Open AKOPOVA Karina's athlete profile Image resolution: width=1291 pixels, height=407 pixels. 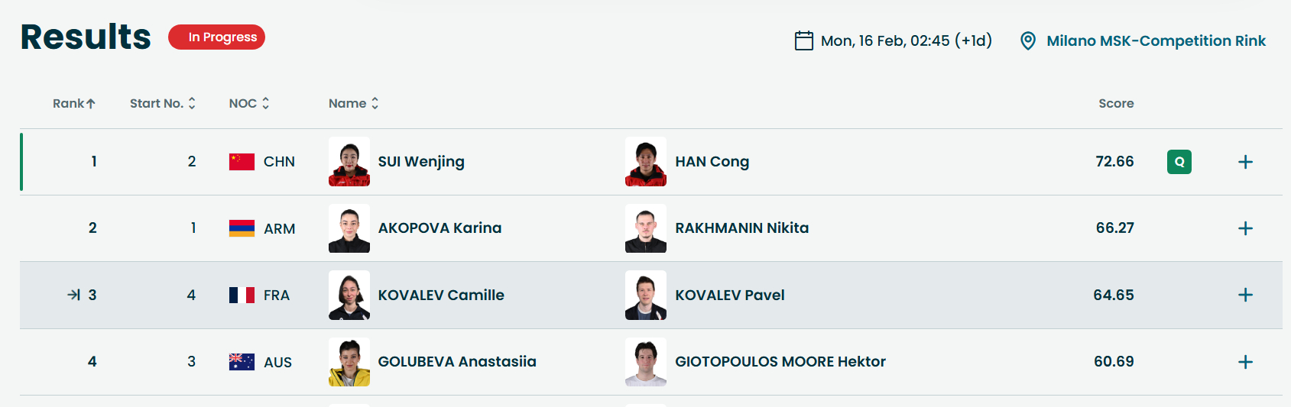(440, 228)
